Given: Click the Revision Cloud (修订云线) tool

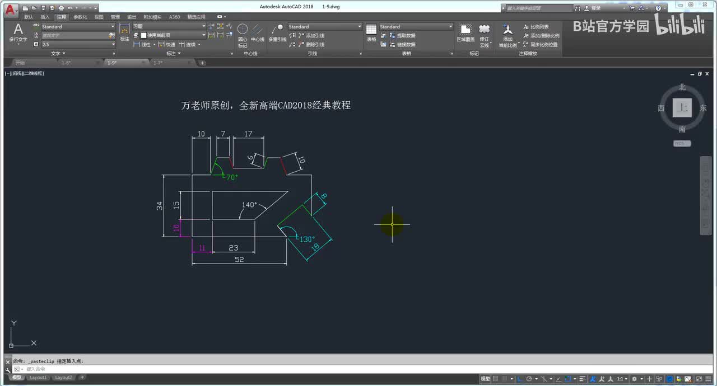Looking at the screenshot, I should click(x=485, y=35).
